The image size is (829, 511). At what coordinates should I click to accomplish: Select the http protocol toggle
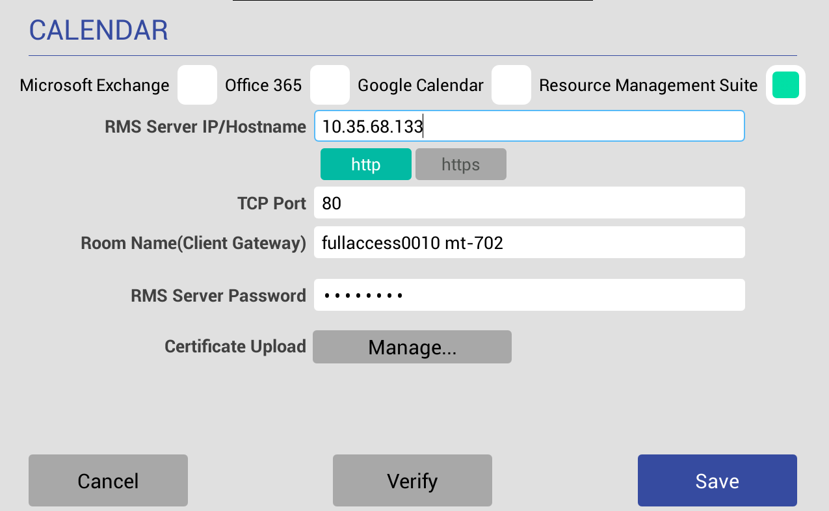366,164
